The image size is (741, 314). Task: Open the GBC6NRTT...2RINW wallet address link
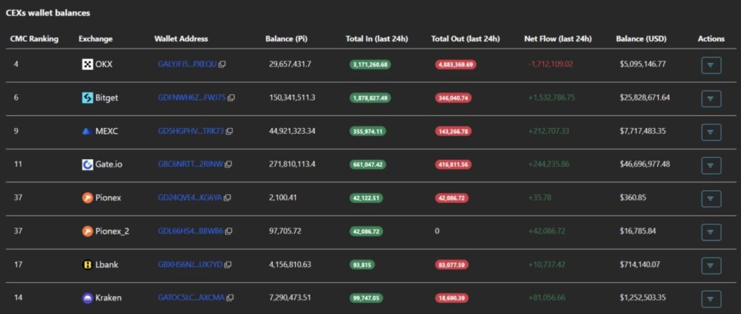(190, 165)
